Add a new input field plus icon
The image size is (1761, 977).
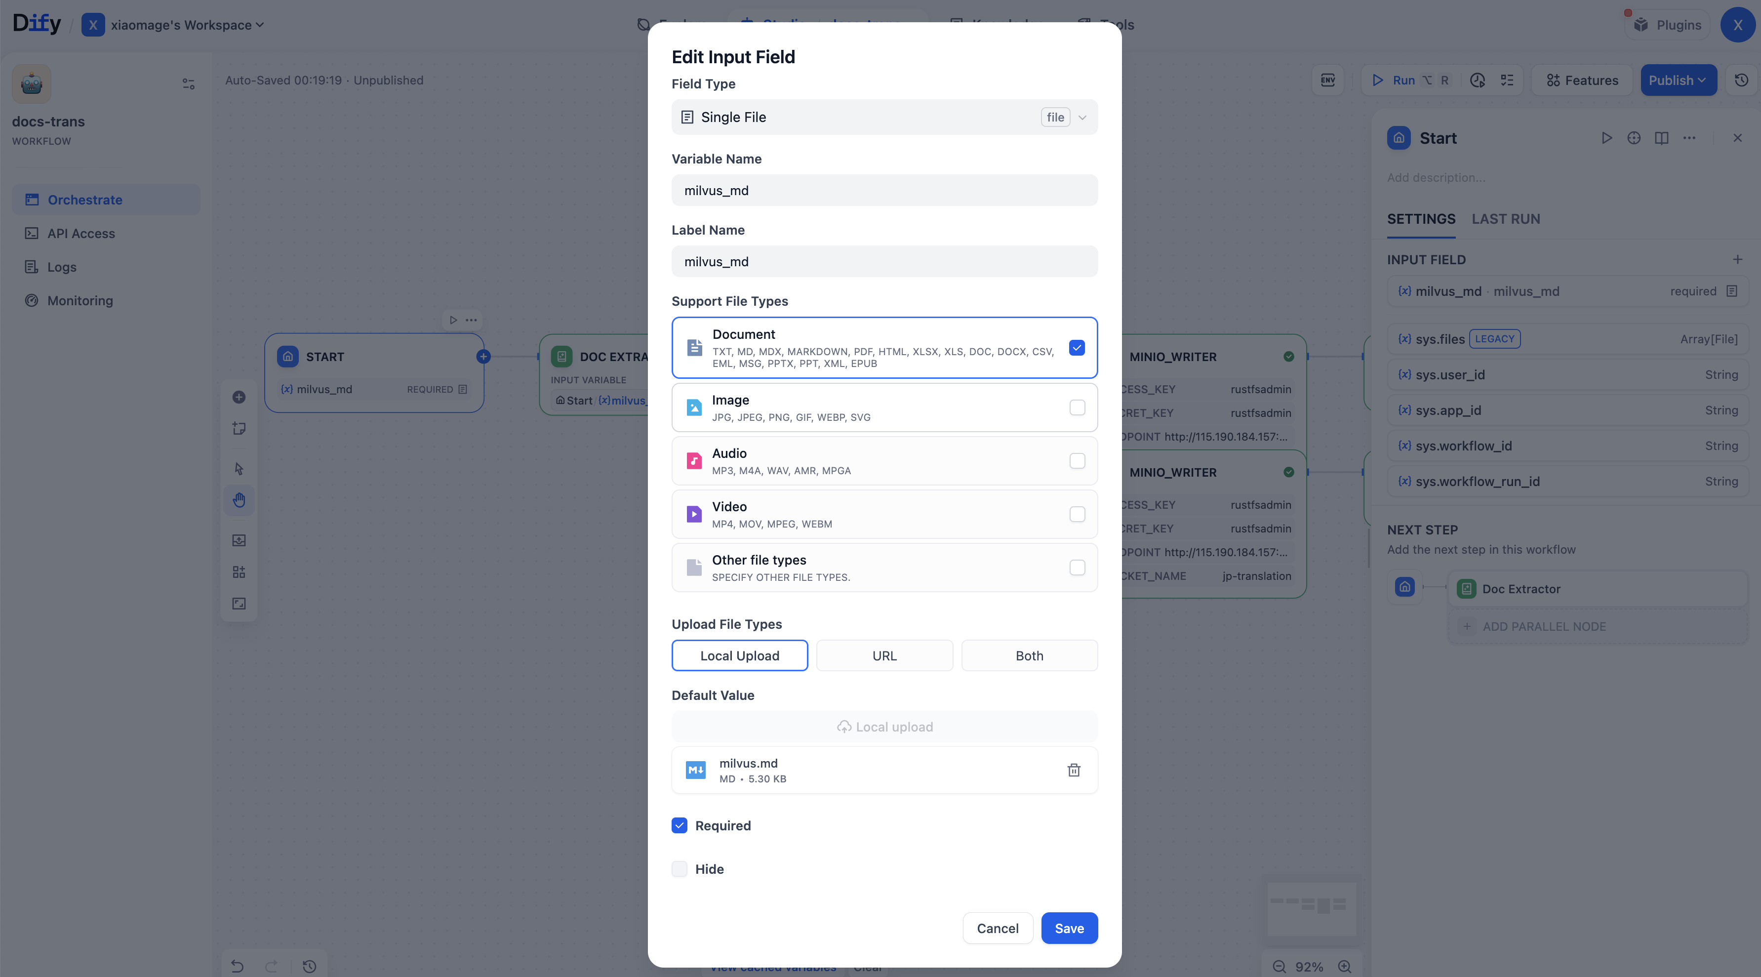tap(1737, 260)
